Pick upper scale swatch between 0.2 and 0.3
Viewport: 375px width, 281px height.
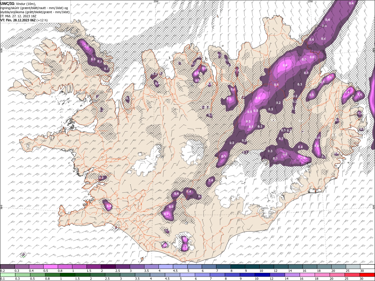coord(7,266)
